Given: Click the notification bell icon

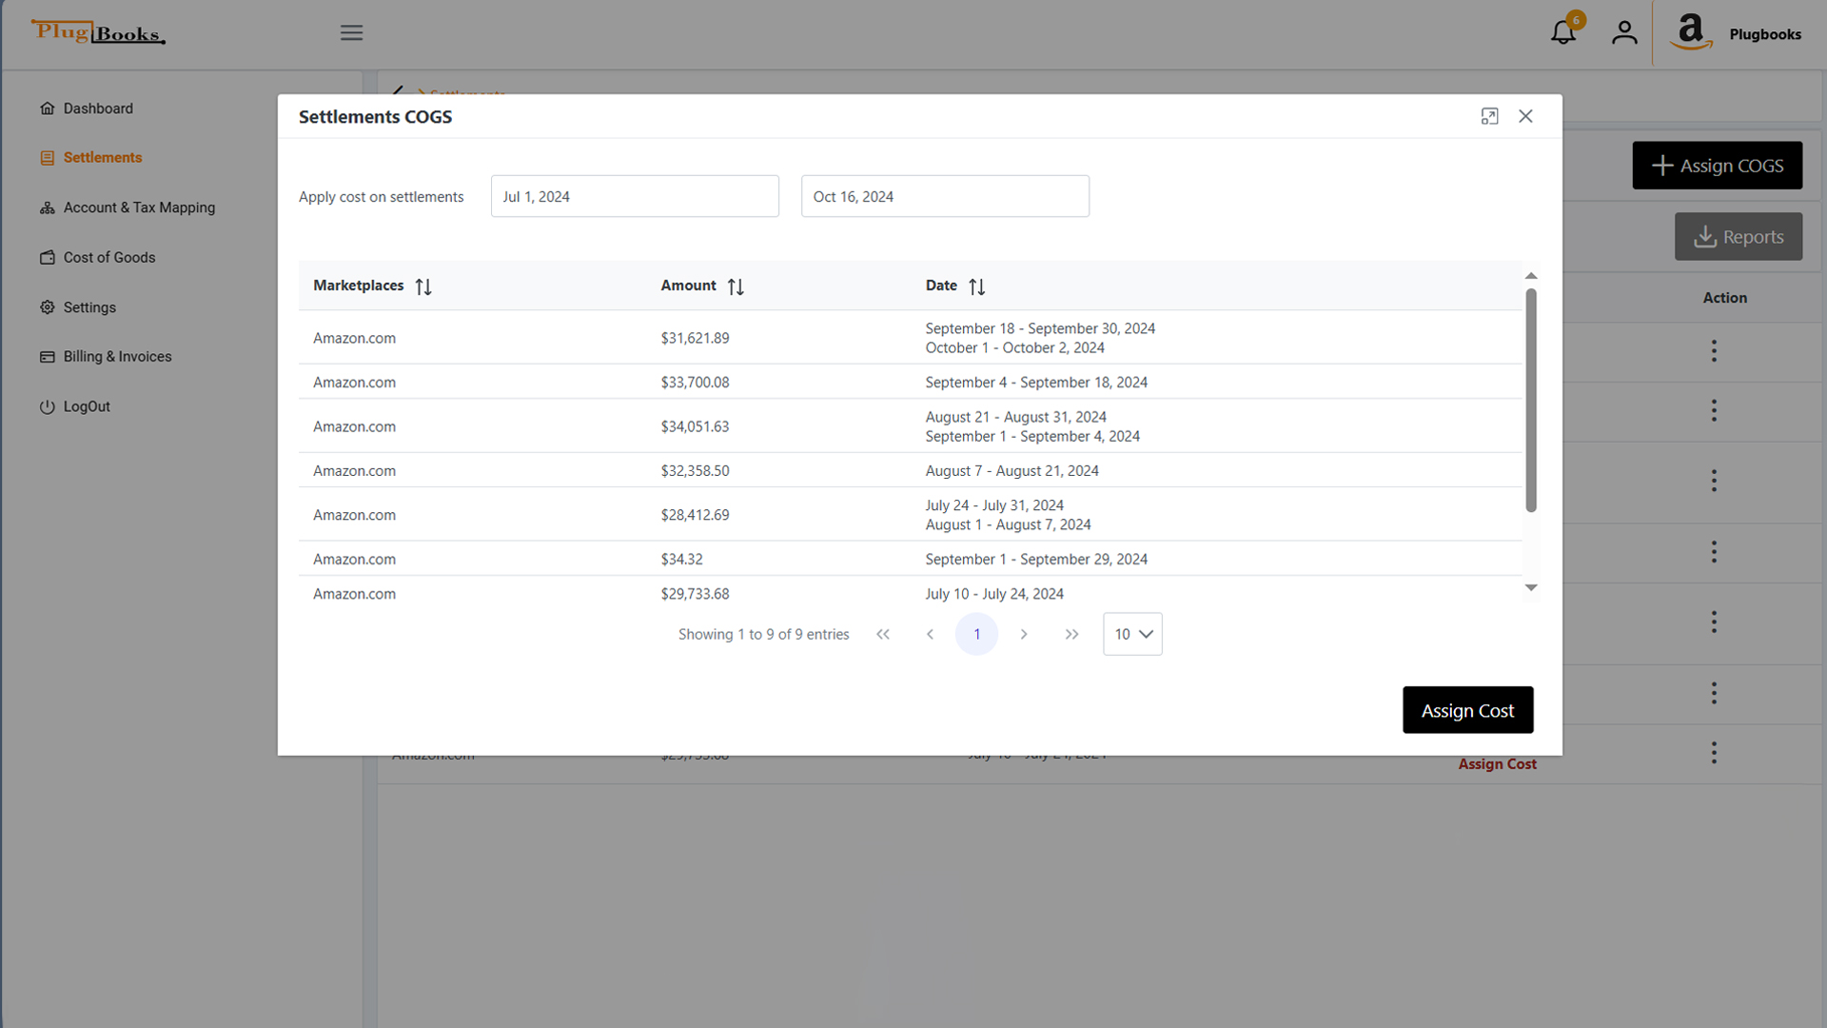Looking at the screenshot, I should (x=1562, y=33).
